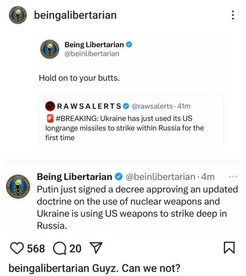Open comments via the speech bubble icon
The image size is (246, 276).
60,248
